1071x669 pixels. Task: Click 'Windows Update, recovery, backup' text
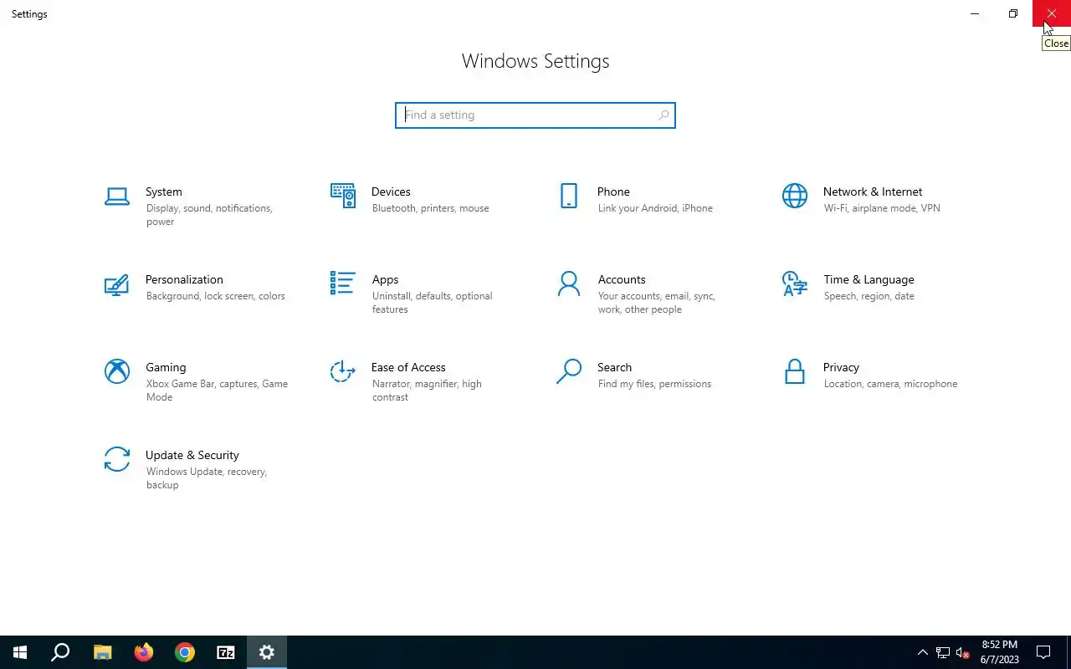[x=206, y=478]
